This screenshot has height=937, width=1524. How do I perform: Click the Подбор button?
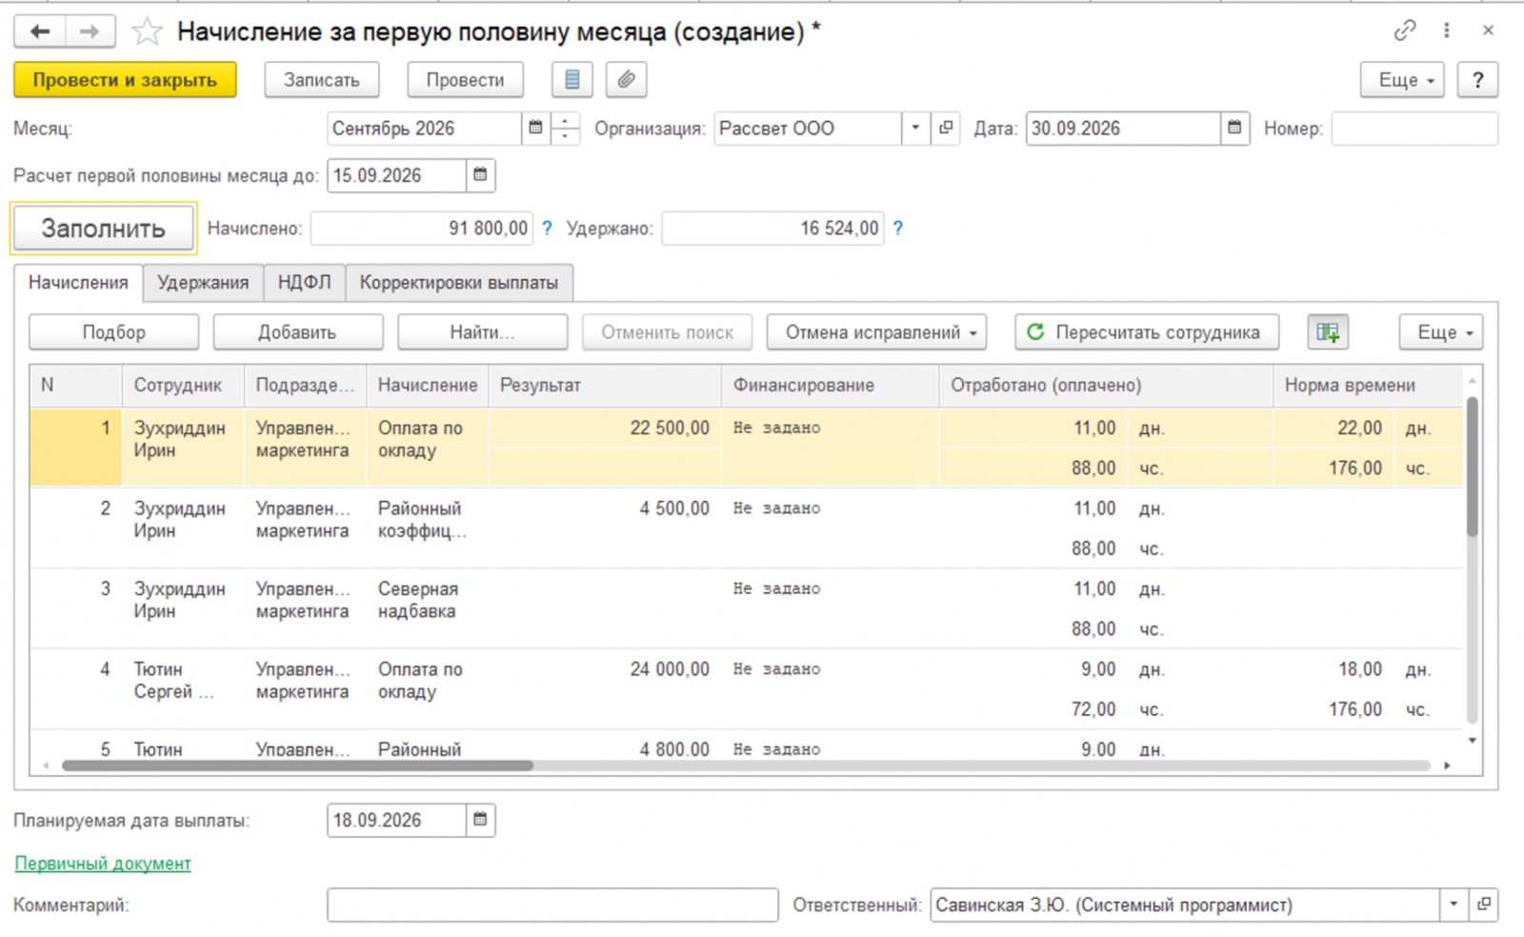[114, 332]
